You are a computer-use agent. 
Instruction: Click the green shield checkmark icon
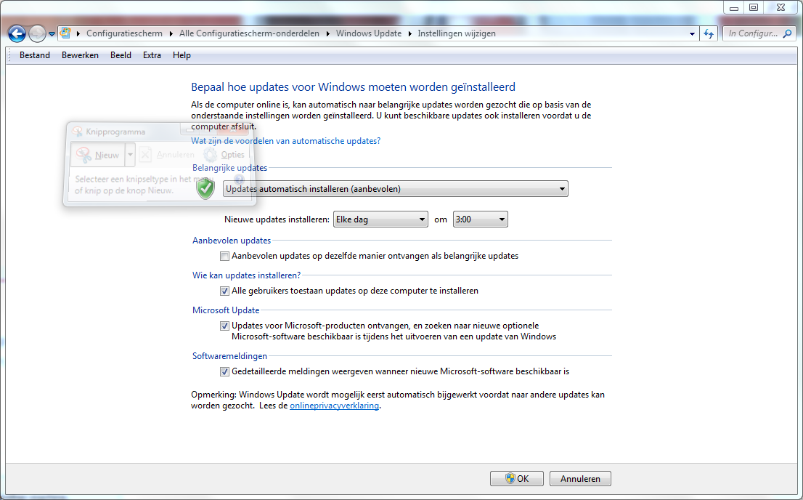(206, 189)
